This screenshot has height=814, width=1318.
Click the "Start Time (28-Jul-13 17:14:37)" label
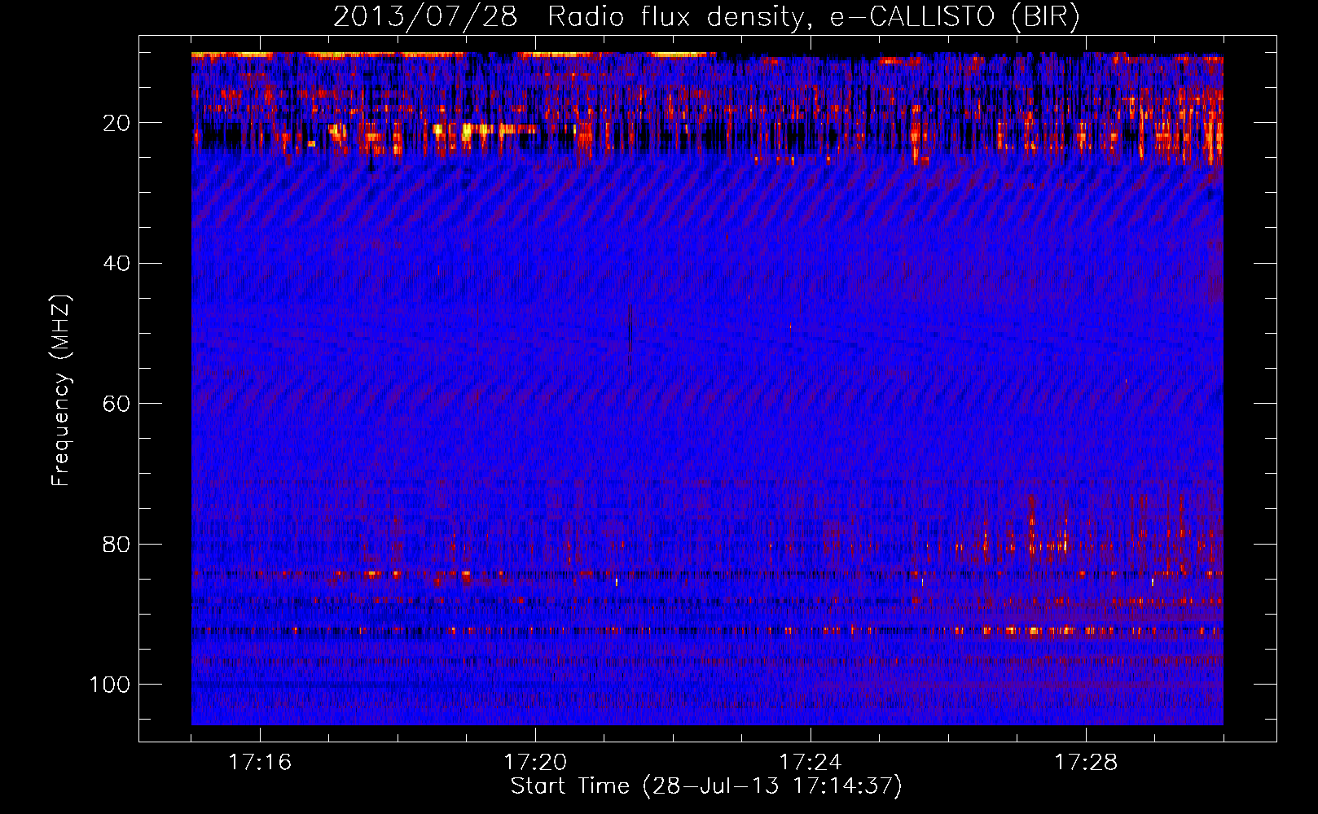coord(706,786)
